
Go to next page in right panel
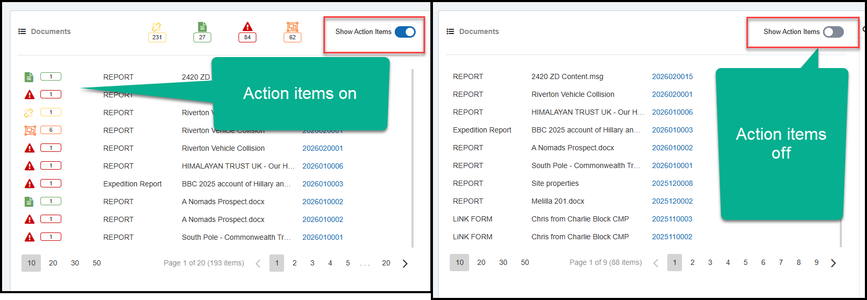[833, 263]
